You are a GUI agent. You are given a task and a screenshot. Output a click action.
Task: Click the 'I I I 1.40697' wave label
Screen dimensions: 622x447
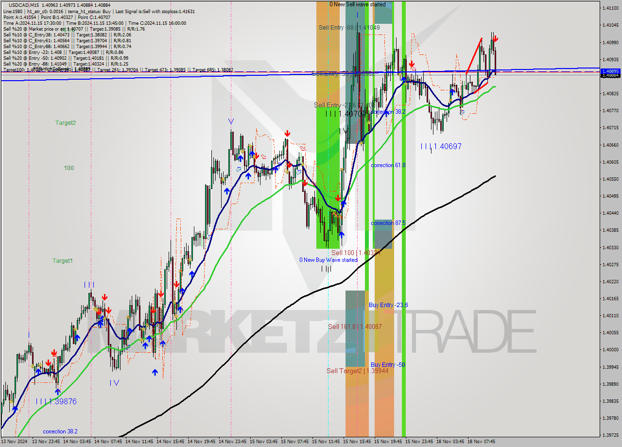click(x=441, y=146)
